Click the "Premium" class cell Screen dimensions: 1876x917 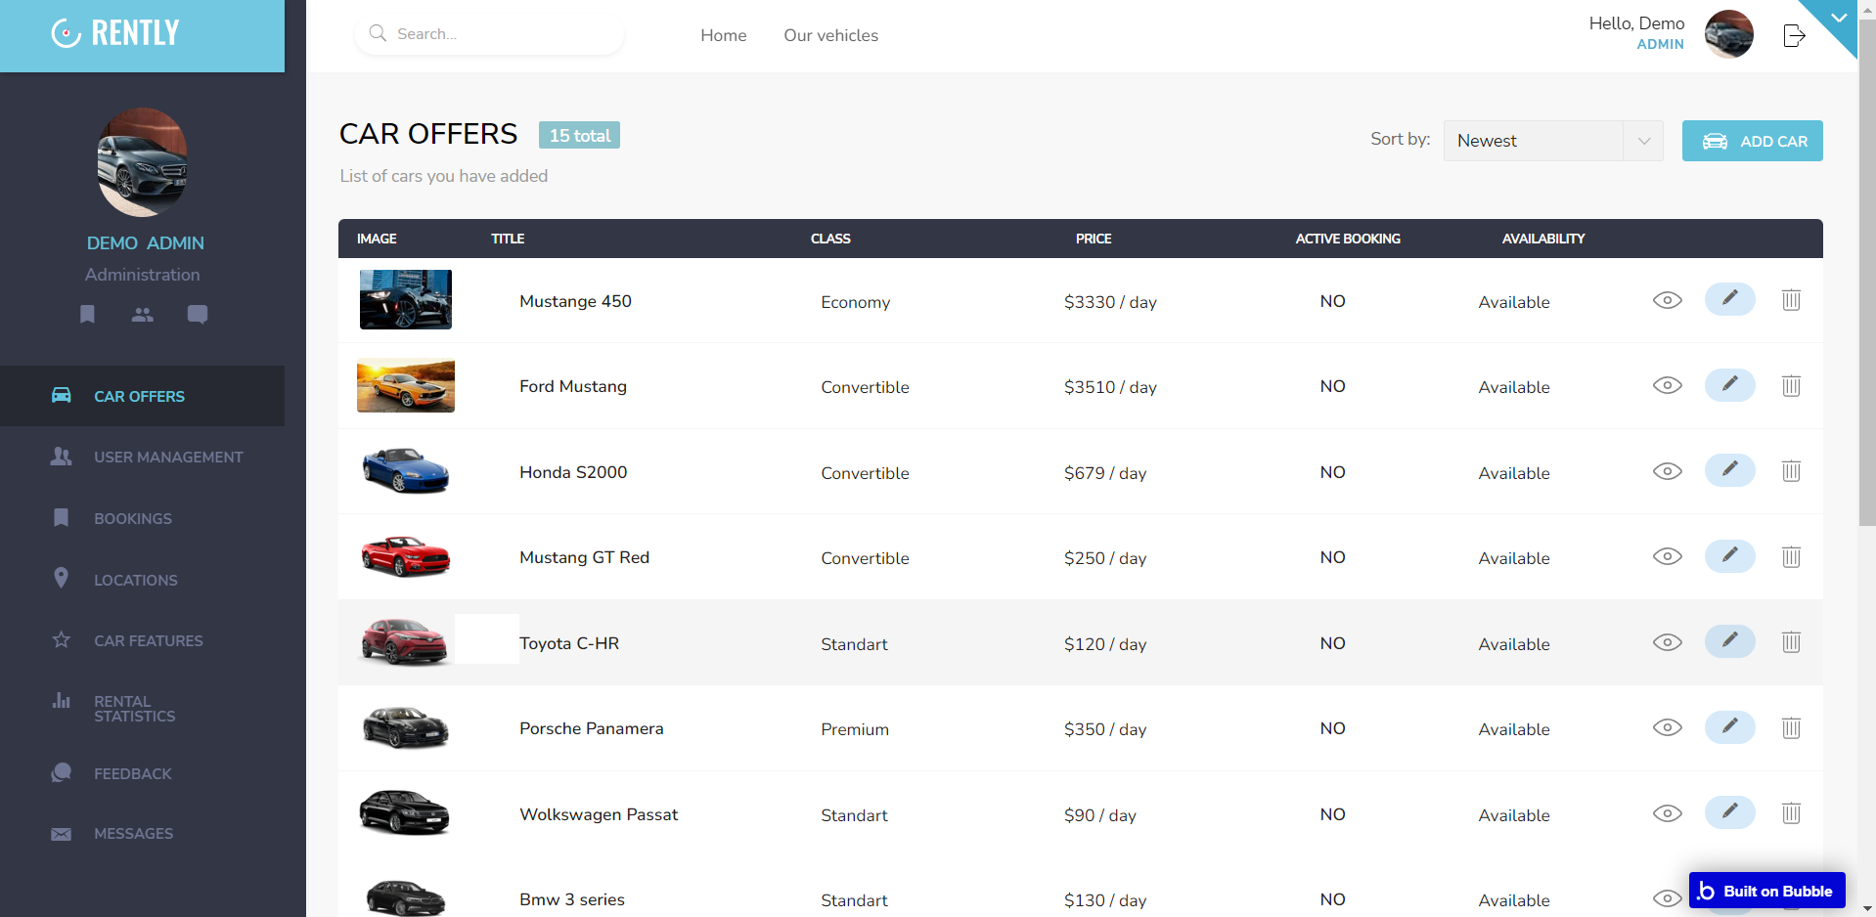point(855,729)
